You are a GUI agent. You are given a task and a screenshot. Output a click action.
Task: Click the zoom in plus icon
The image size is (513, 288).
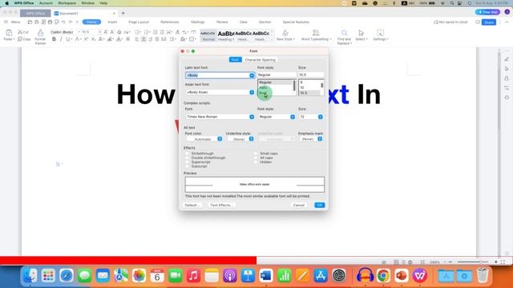495,262
